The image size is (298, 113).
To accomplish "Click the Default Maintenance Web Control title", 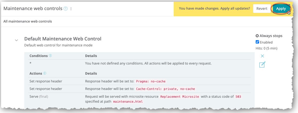I will point(63,39).
